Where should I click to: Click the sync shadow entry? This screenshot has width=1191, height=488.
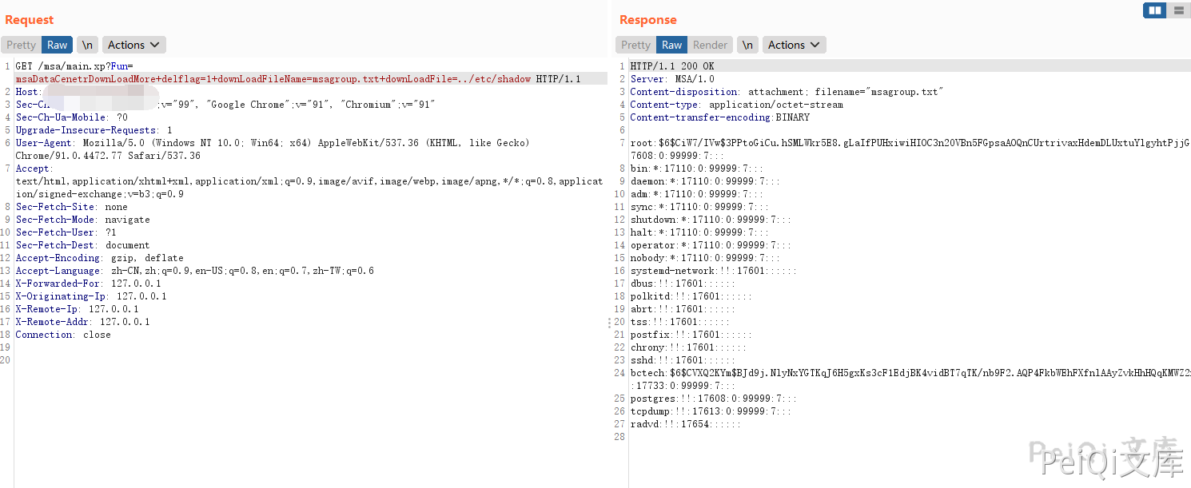pyautogui.click(x=699, y=207)
